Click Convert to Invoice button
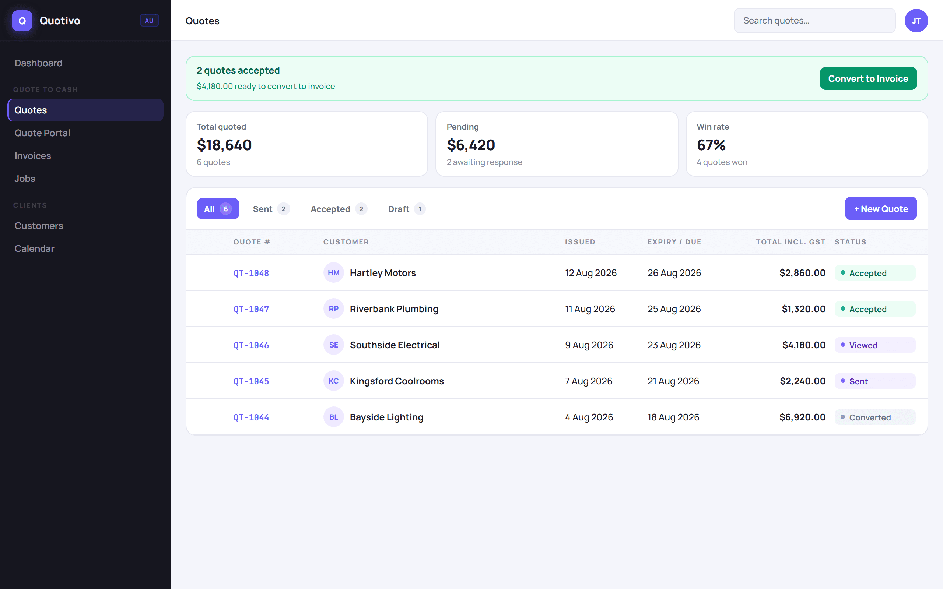 [868, 78]
